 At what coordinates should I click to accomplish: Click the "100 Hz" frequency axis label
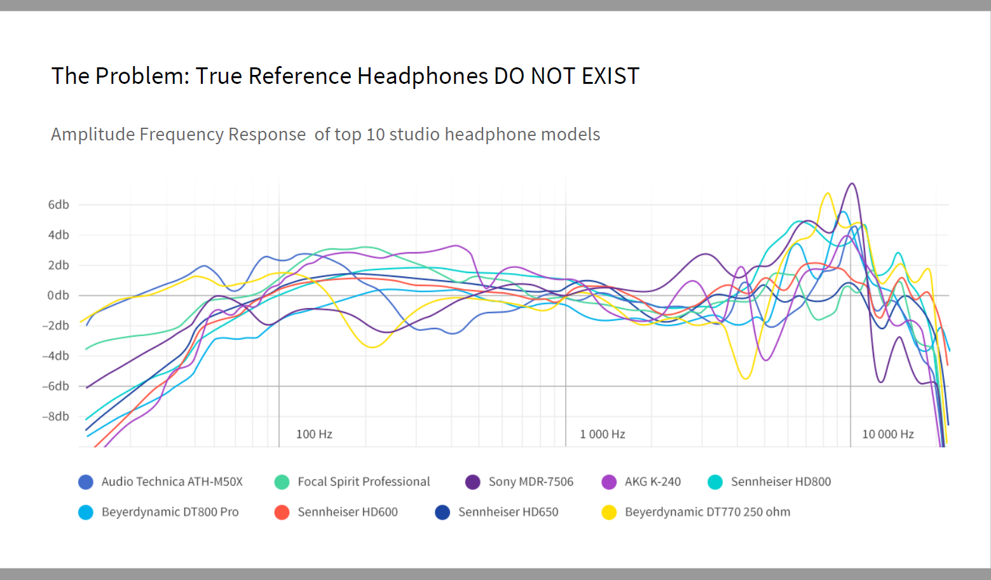(314, 435)
